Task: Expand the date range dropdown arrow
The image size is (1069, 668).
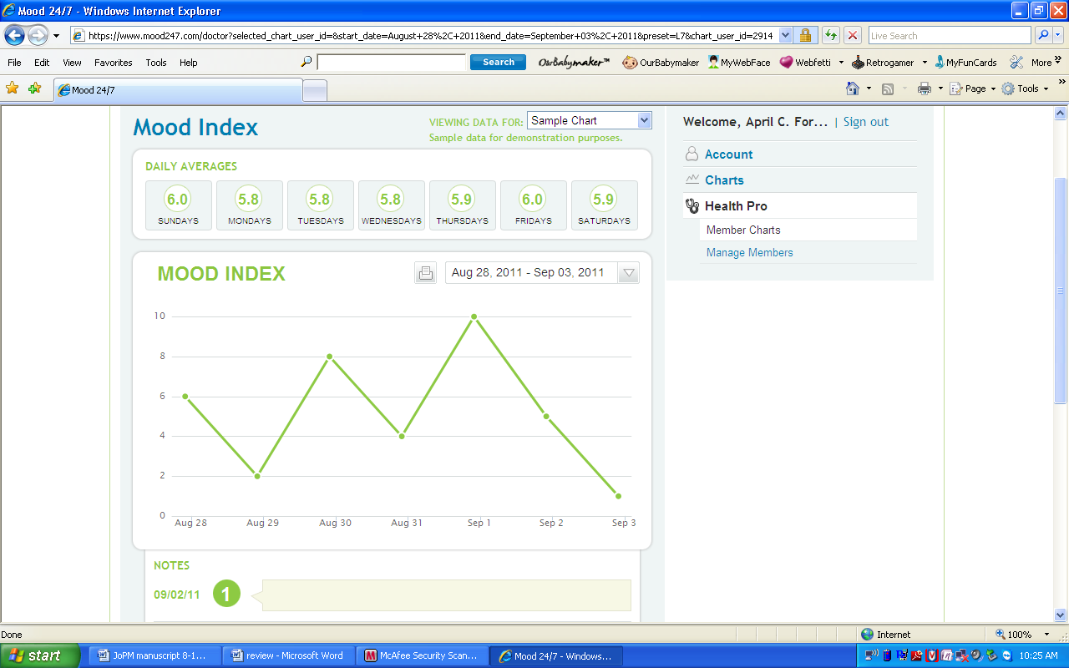Action: click(629, 273)
